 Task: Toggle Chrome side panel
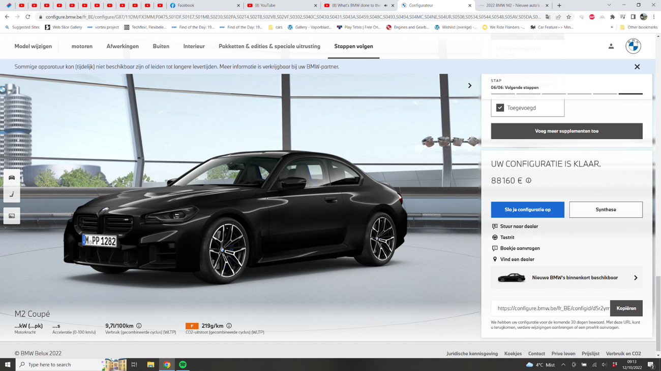(x=633, y=17)
